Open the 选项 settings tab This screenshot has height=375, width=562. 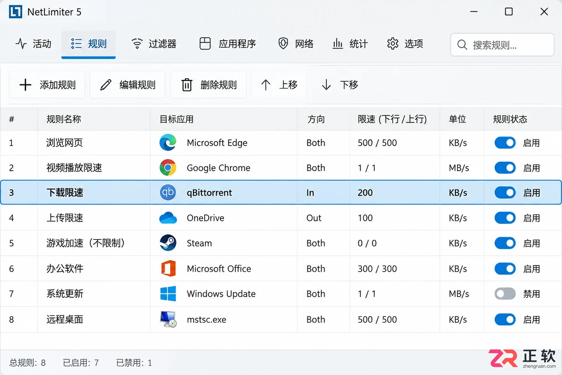pos(405,44)
